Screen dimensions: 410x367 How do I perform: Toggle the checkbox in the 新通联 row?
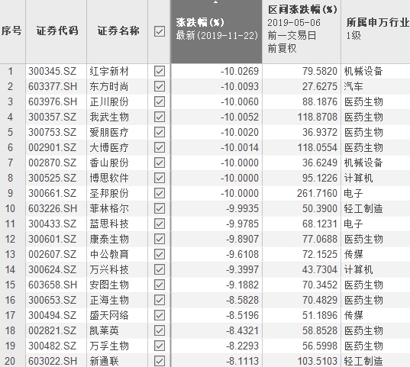point(160,361)
